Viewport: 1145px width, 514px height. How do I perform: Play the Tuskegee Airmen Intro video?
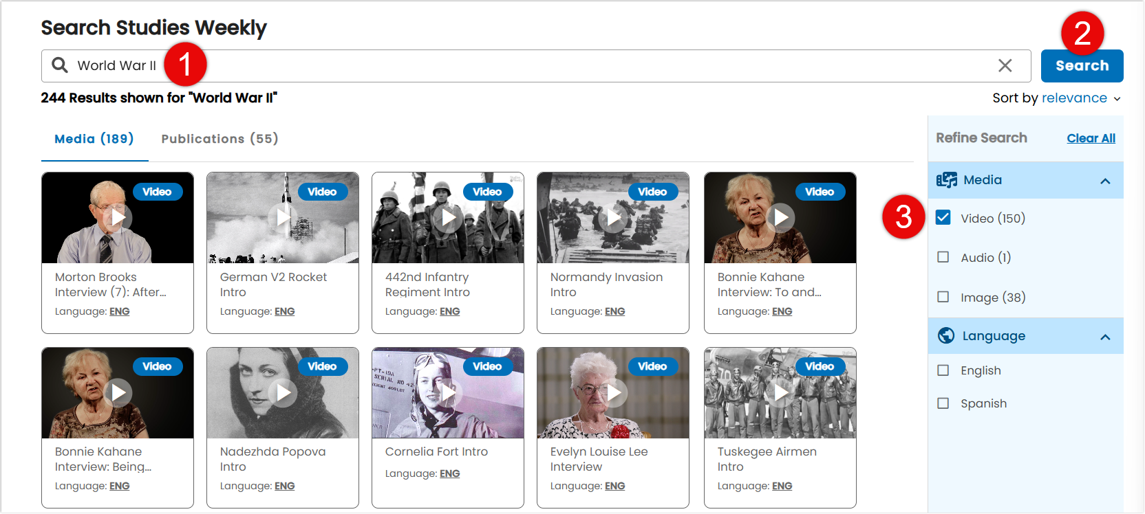tap(780, 392)
